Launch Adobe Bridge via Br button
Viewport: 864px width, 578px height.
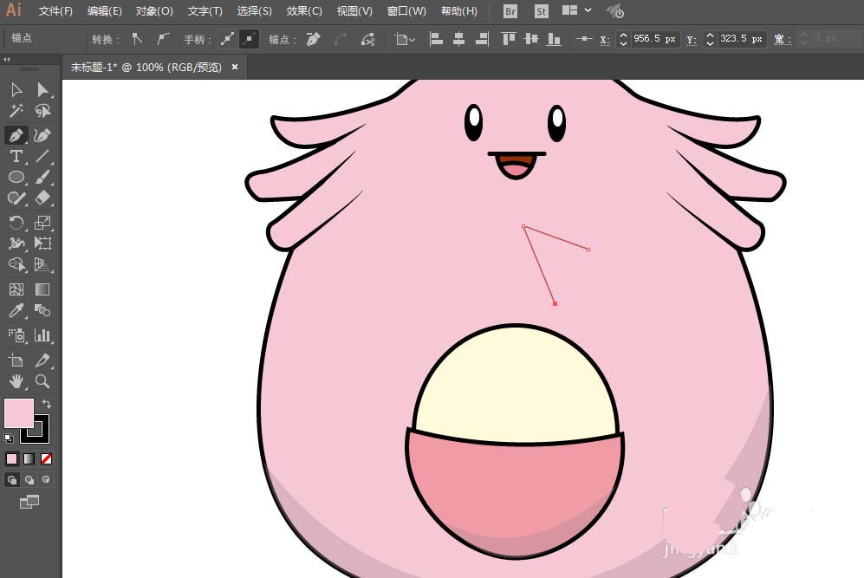[x=510, y=11]
